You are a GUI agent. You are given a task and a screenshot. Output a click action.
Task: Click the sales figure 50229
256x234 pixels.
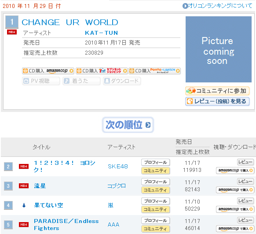(x=192, y=208)
